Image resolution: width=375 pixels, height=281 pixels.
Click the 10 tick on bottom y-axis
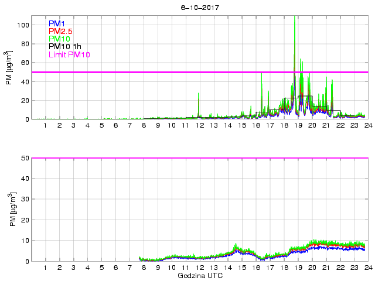25,241
